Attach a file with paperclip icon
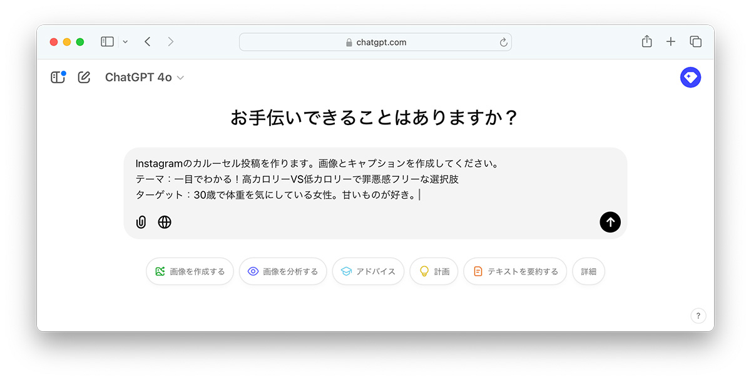Screen dimensions: 751x380 141,222
